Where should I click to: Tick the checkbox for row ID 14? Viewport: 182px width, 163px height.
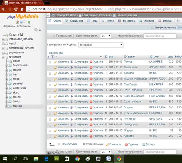[50, 136]
